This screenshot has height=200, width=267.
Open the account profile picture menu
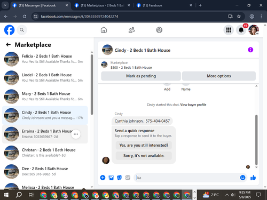coord(254,30)
